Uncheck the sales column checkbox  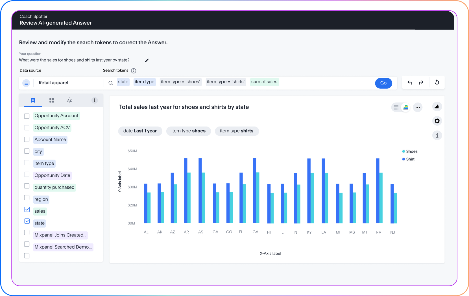click(x=27, y=209)
